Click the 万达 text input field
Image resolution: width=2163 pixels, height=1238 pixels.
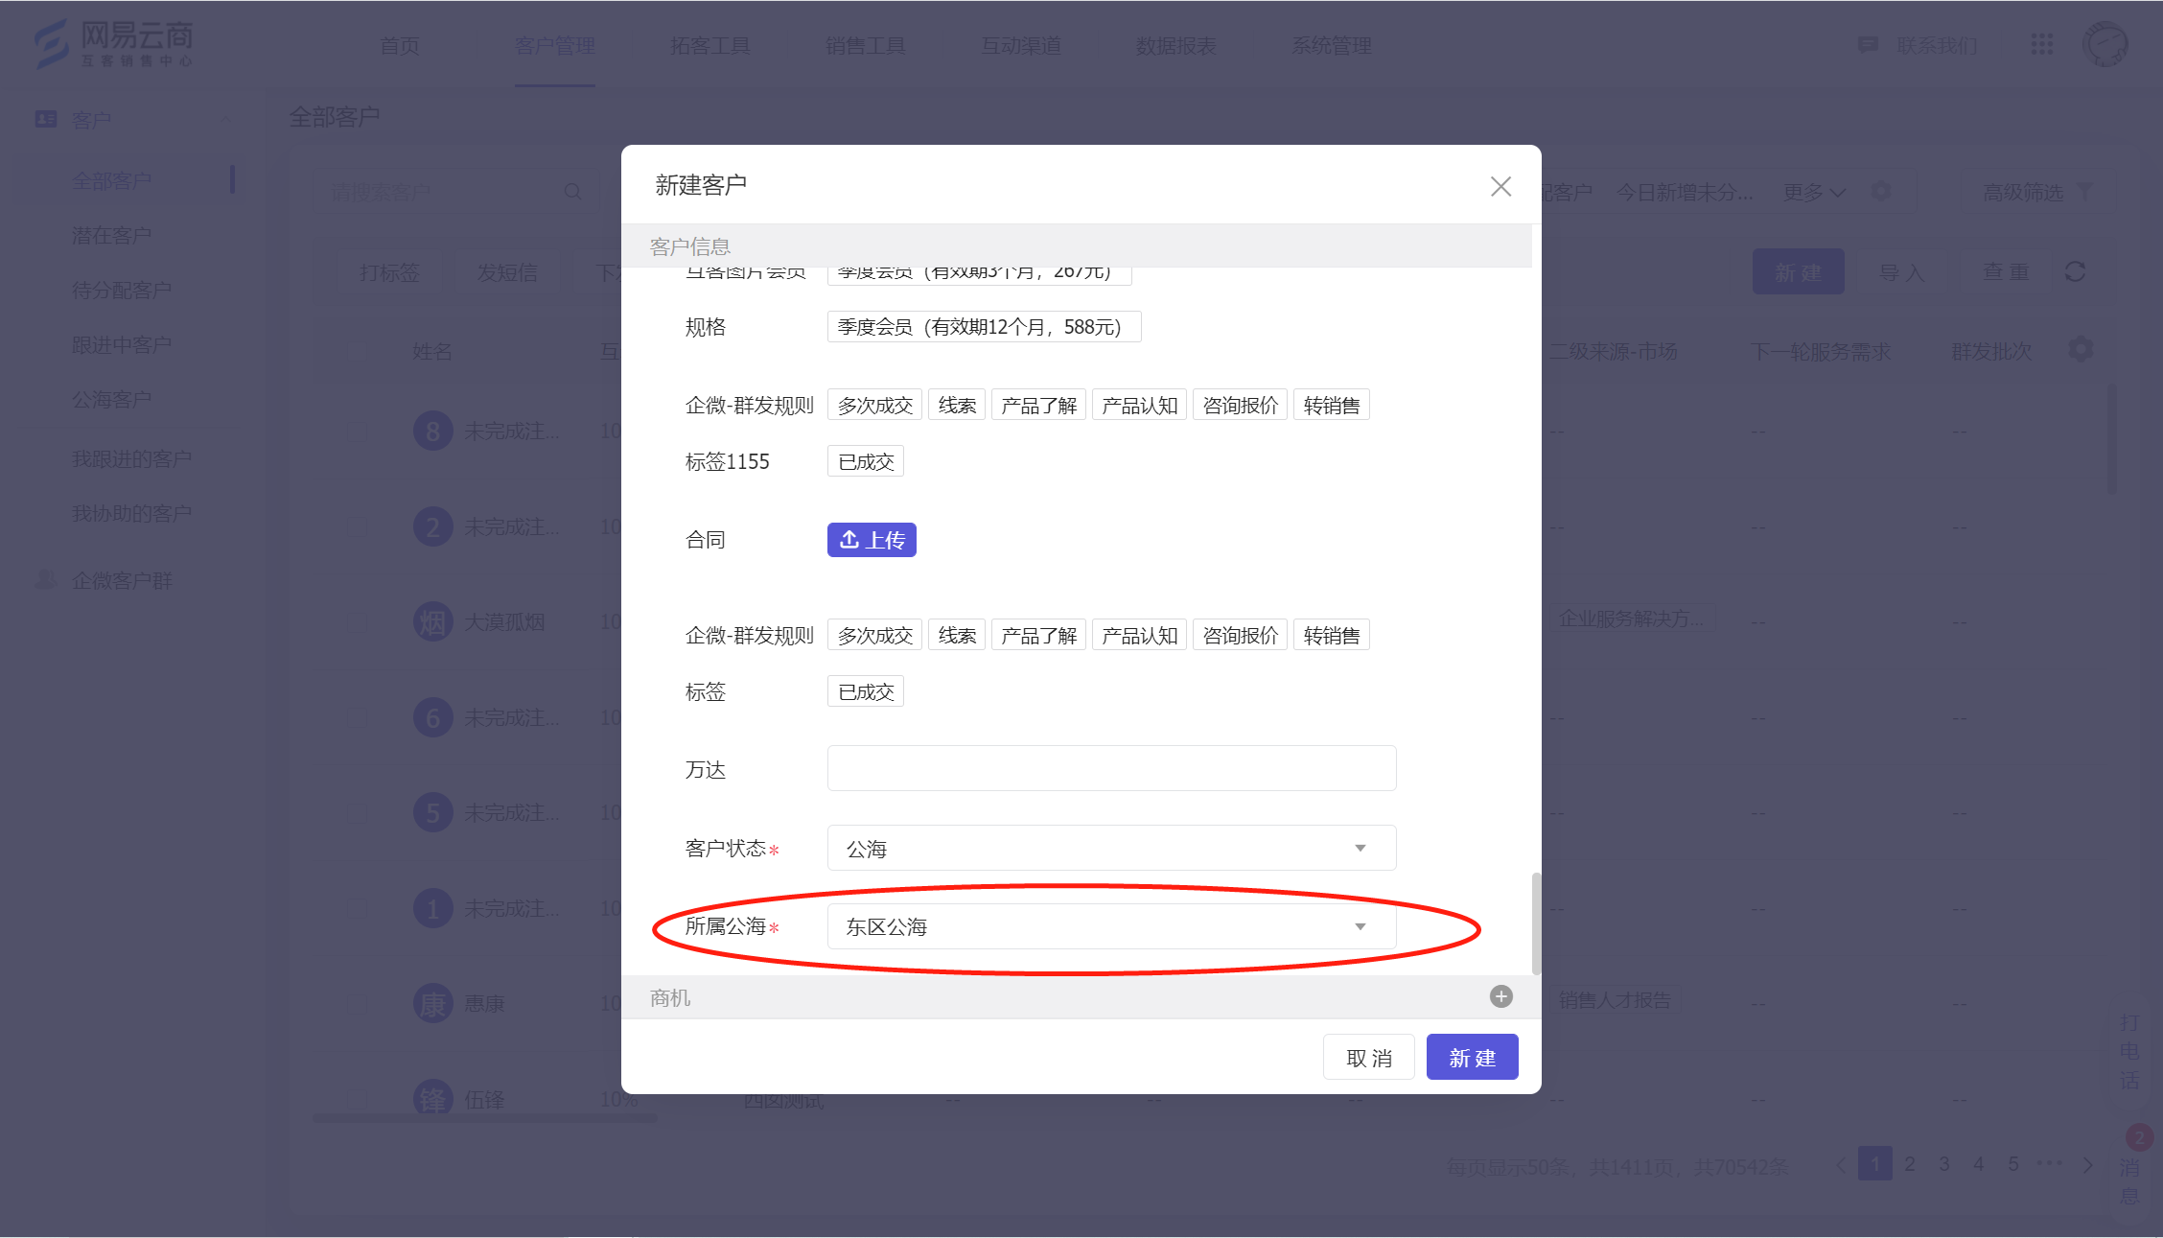(1111, 768)
